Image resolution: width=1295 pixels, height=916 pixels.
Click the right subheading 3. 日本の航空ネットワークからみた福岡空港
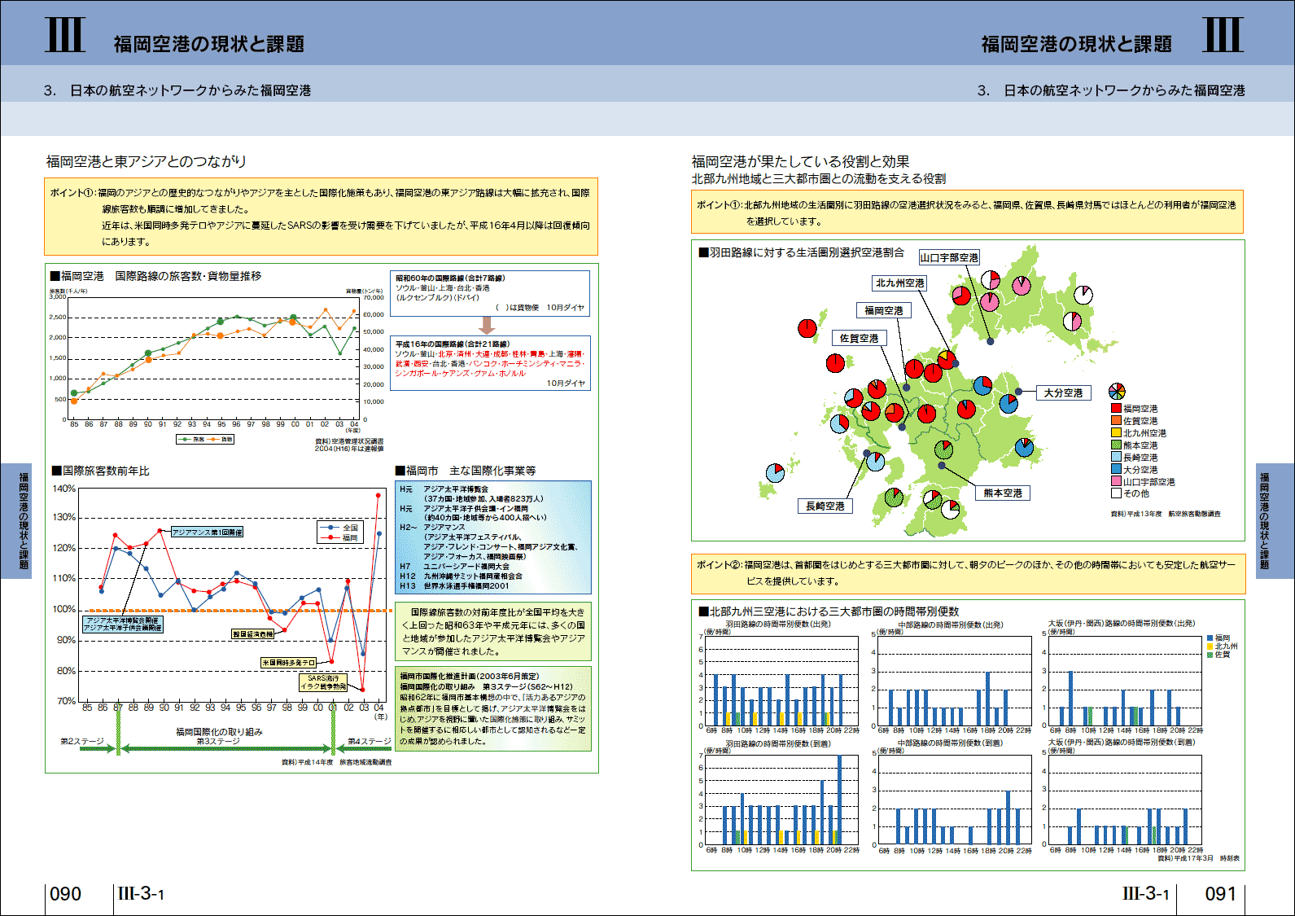point(1111,90)
